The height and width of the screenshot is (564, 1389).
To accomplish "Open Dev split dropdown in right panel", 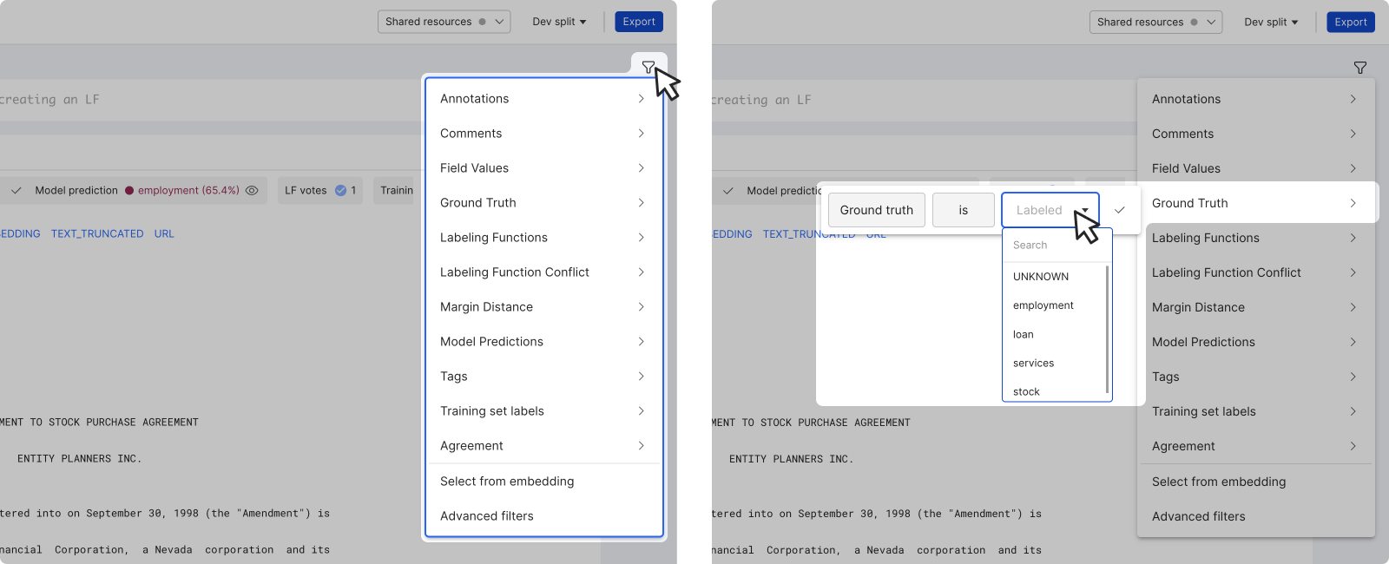I will pyautogui.click(x=1271, y=22).
